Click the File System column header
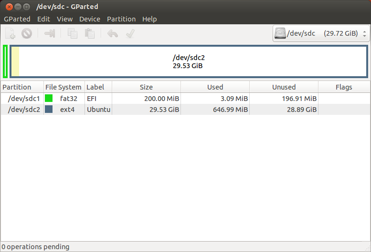The image size is (371, 252). point(64,87)
